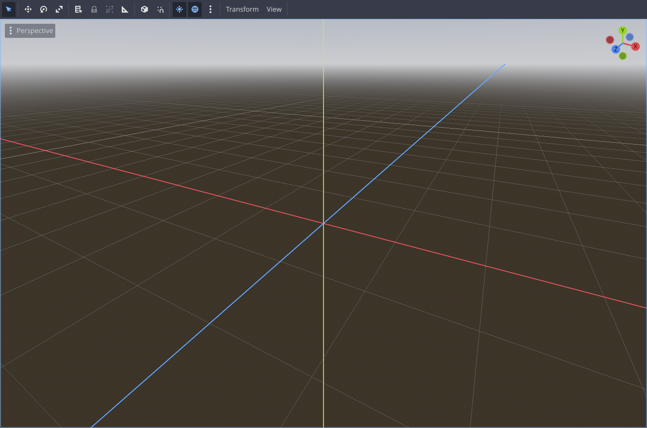This screenshot has width=647, height=428.
Task: Select the Rotate Mode tool
Action: [44, 9]
